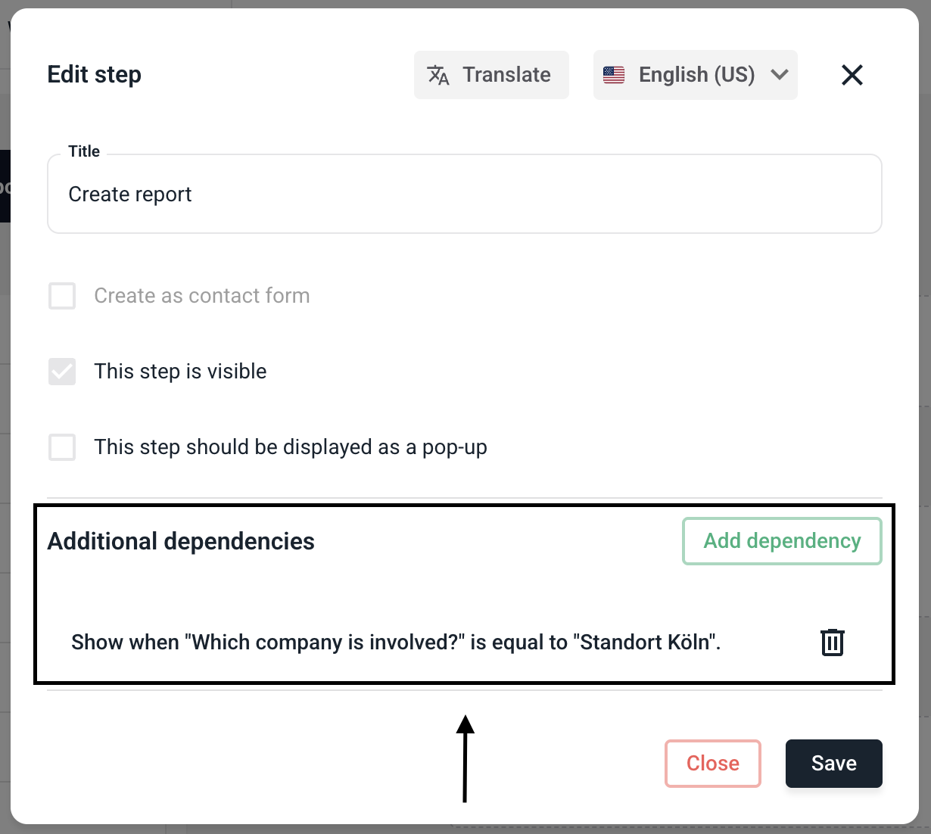Screen dimensions: 931x834
Task: Click the "Create as contact form" label
Action: (201, 296)
